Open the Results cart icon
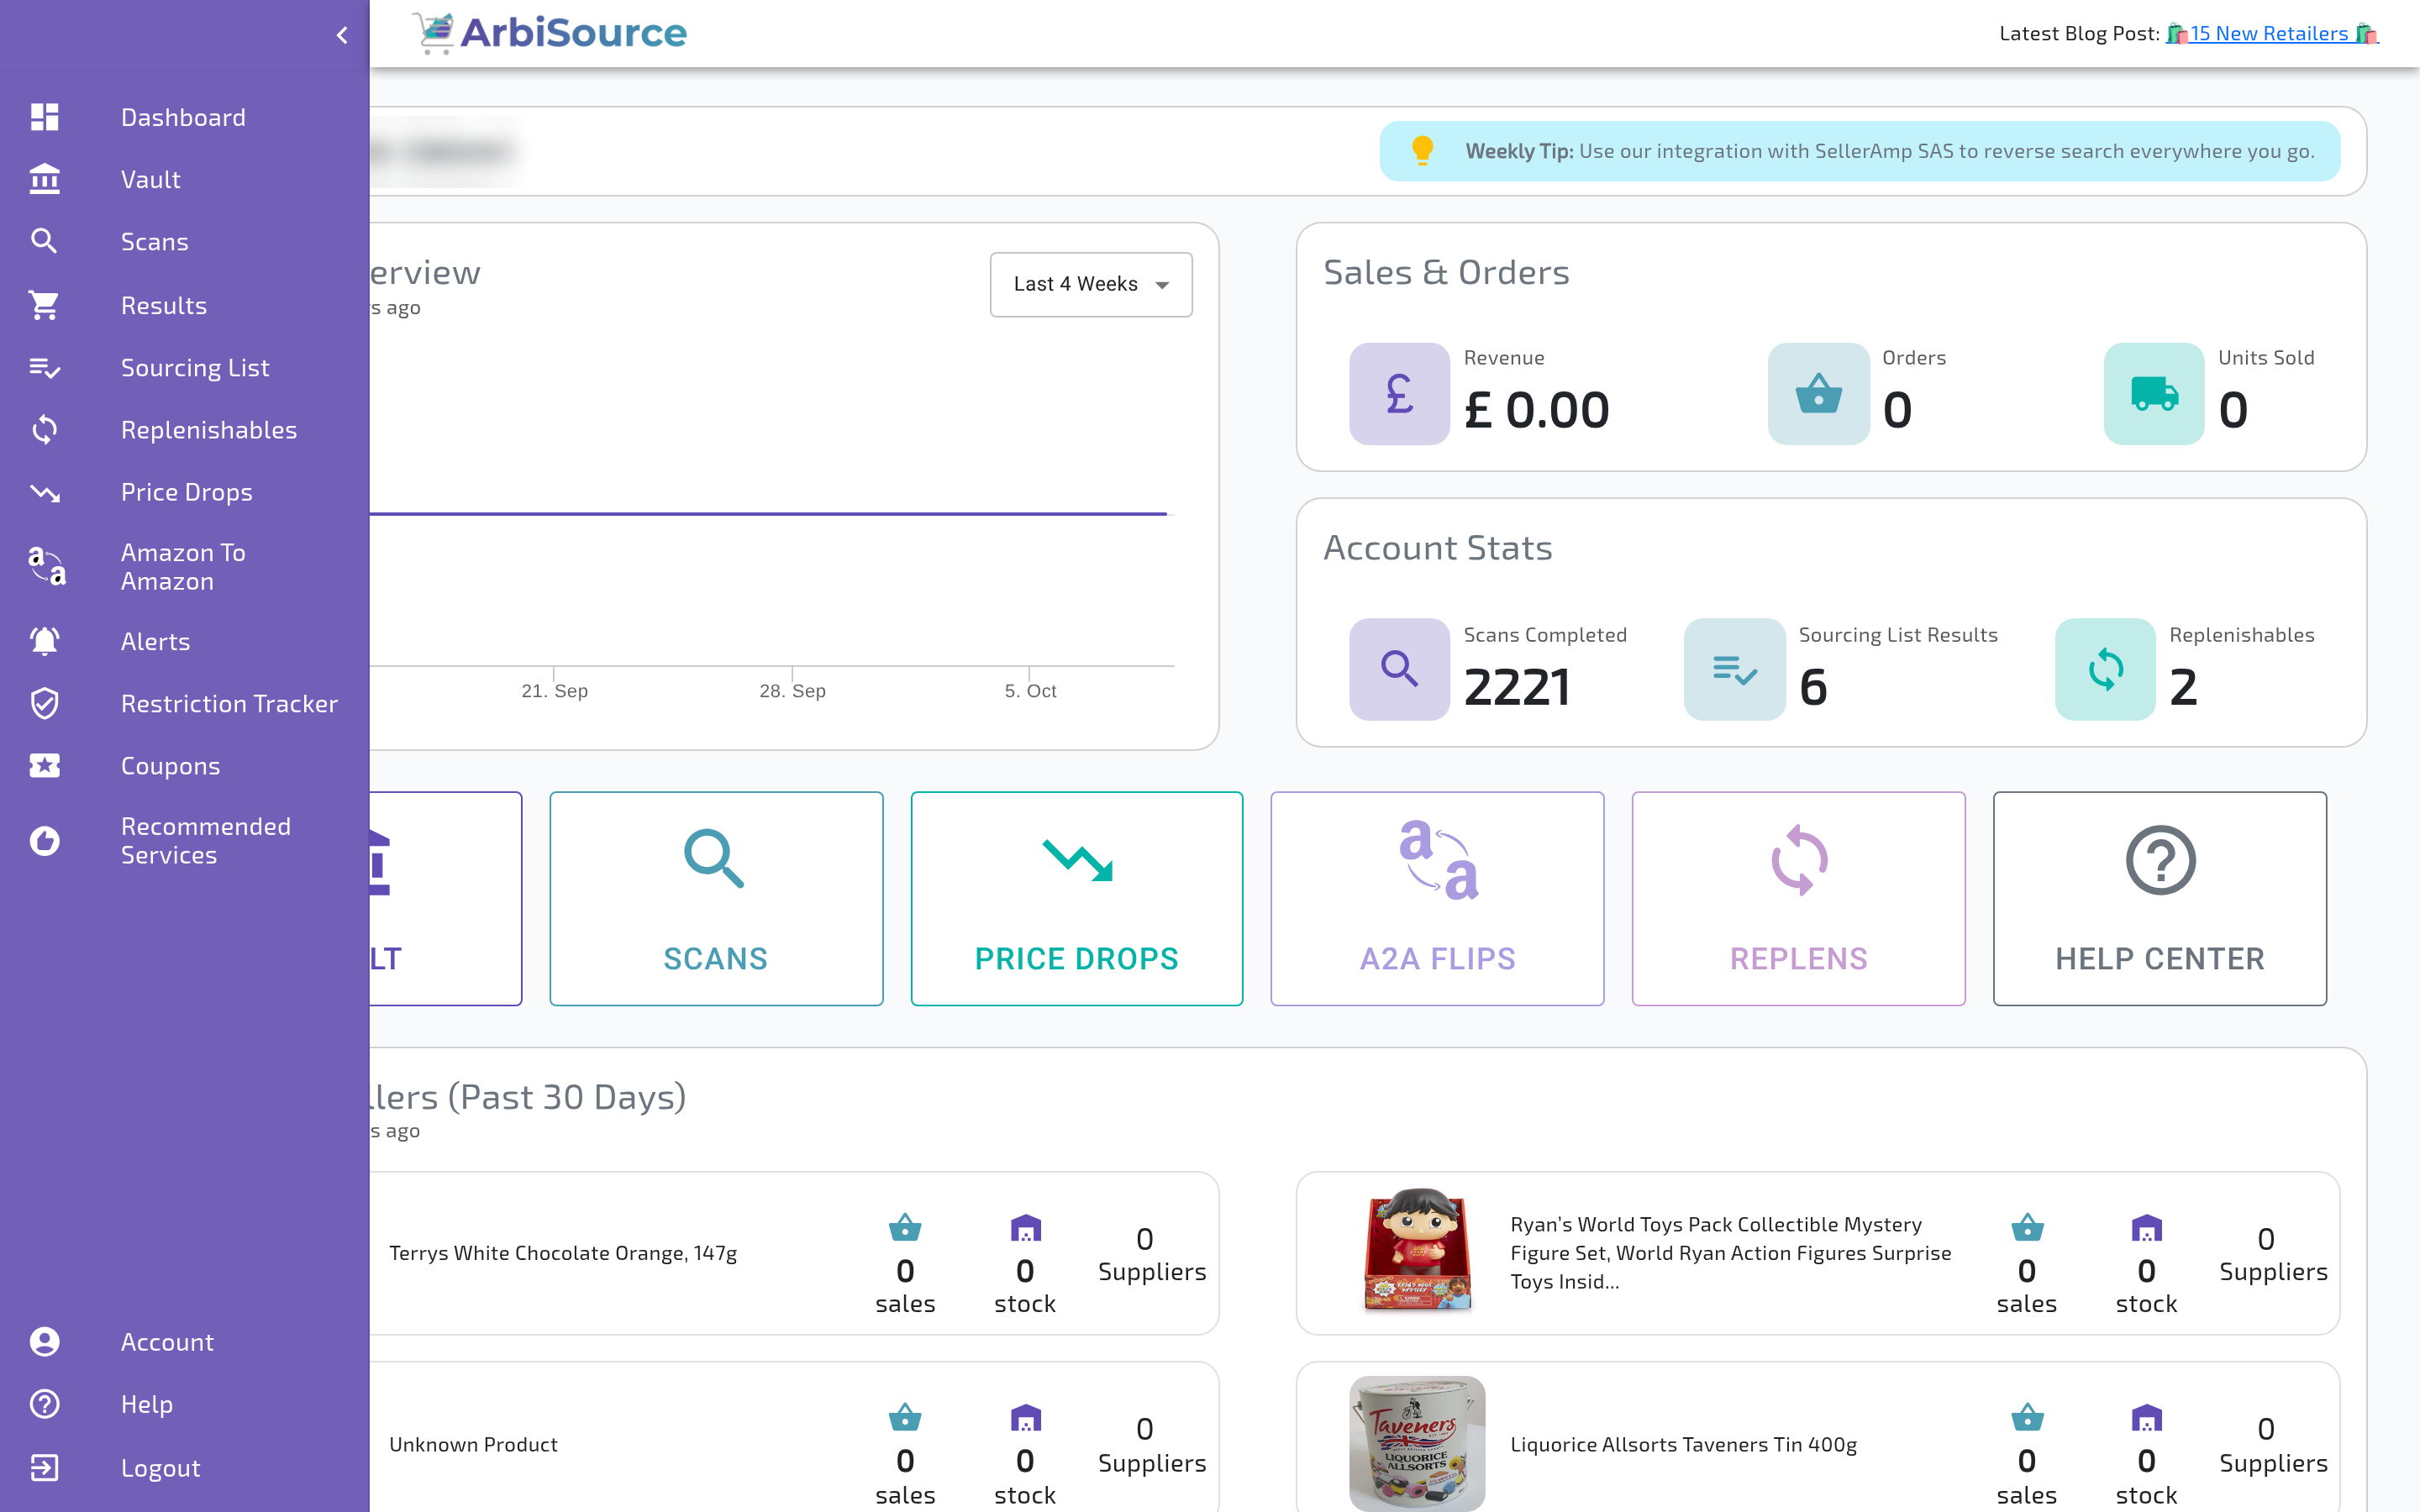Viewport: 2420px width, 1512px height. pyautogui.click(x=44, y=305)
